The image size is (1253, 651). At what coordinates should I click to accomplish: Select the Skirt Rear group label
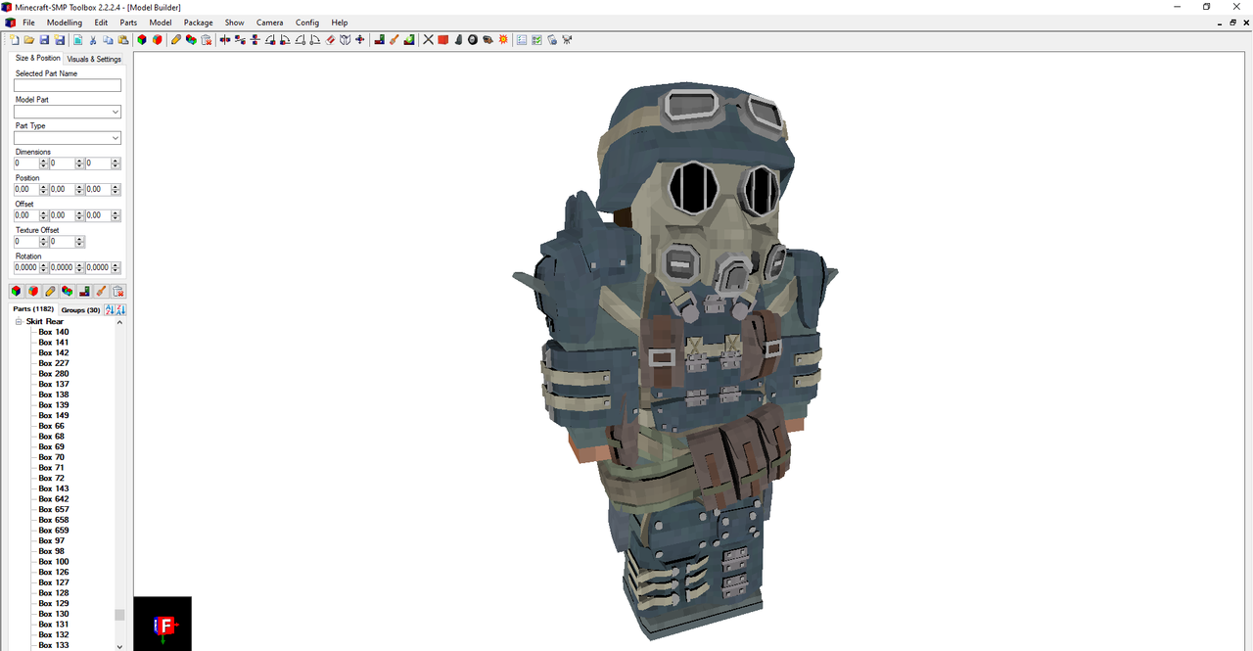[x=44, y=321]
